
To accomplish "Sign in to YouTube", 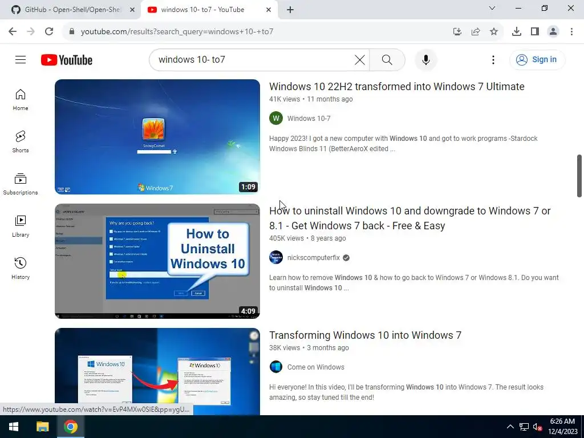I will [x=537, y=59].
